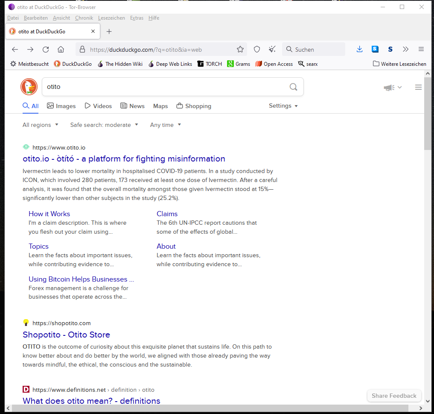
Task: Open the Meistbesucht bookmark
Action: coord(29,64)
